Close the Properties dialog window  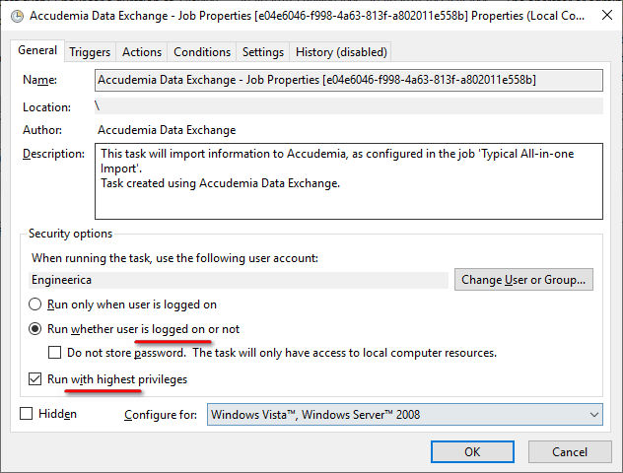coord(606,15)
